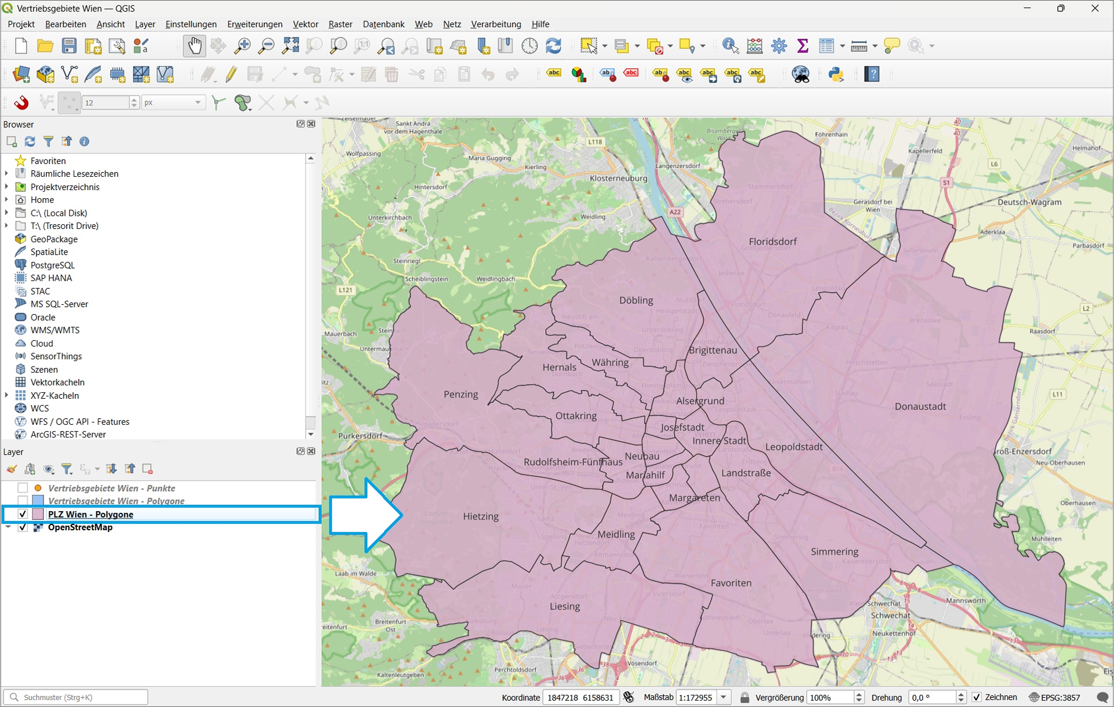Open the attribute table

tap(826, 45)
